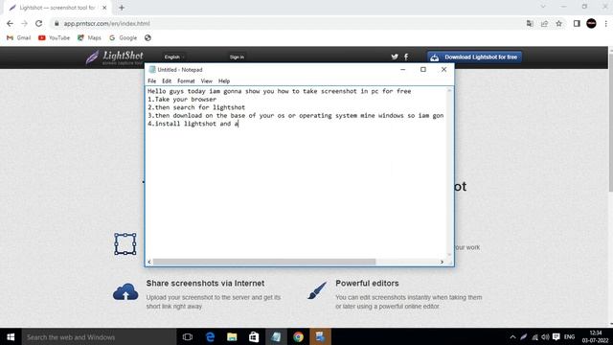Open the volume tray icon

click(x=545, y=336)
